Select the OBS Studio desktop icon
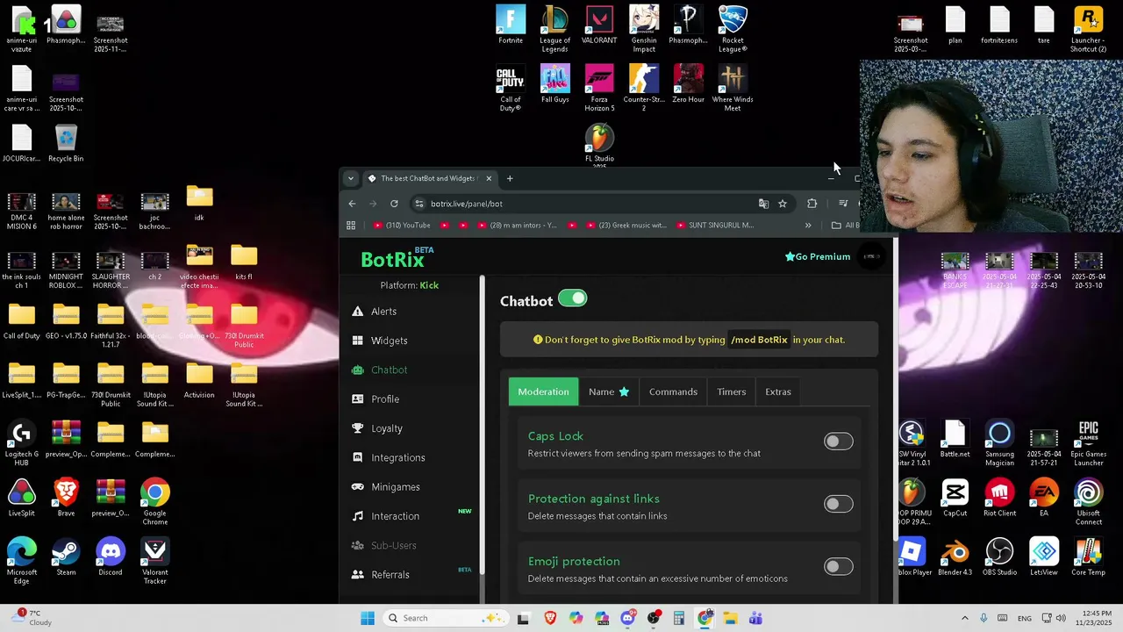Screen dimensions: 1123x632 pos(999,557)
